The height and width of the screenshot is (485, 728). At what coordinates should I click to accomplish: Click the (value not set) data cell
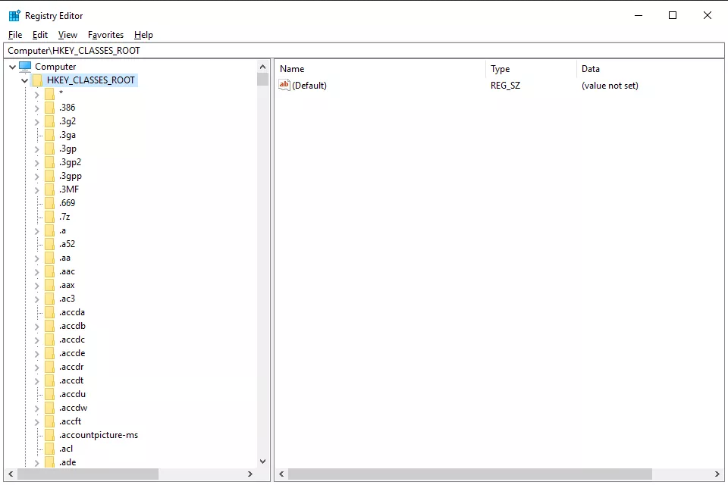[610, 86]
